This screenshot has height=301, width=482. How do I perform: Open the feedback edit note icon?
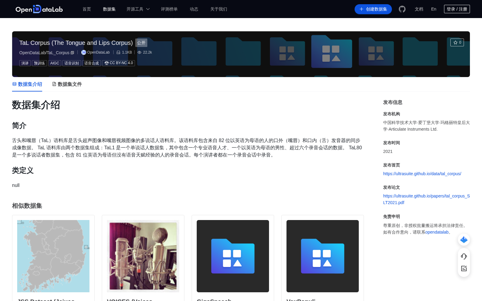(x=464, y=268)
